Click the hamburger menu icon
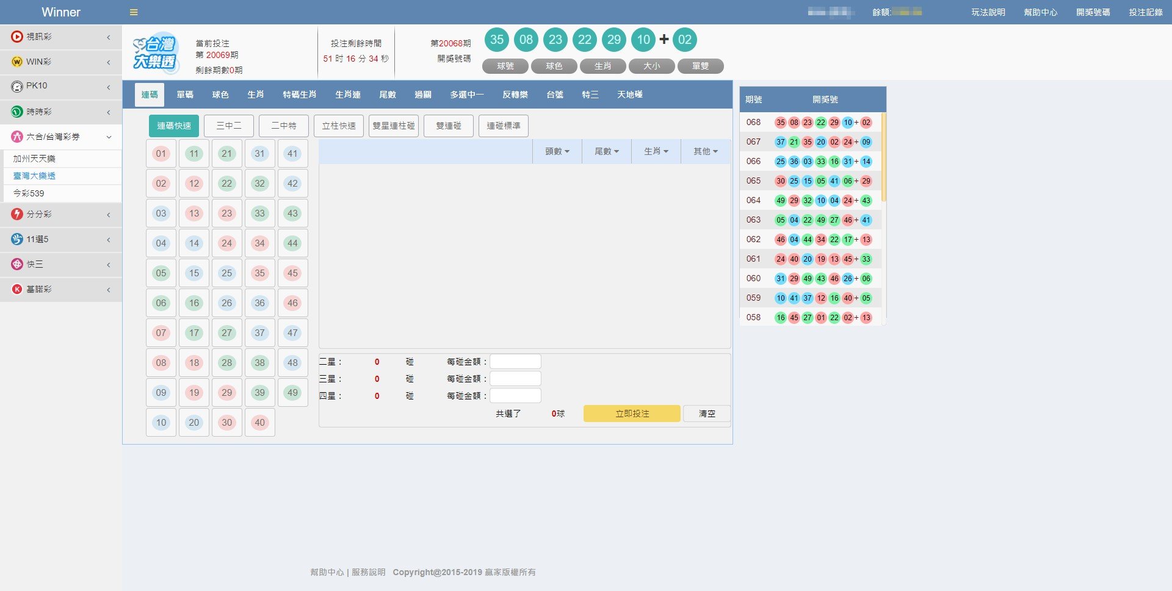Image resolution: width=1172 pixels, height=591 pixels. (134, 12)
